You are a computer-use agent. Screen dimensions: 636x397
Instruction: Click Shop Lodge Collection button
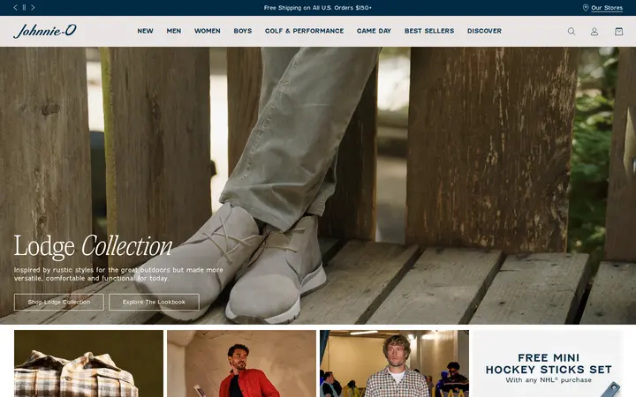[x=59, y=303]
